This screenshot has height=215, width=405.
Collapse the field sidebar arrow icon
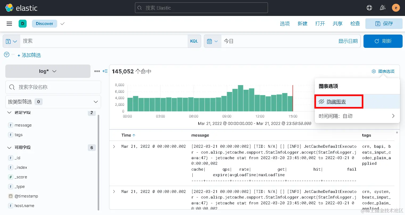point(105,71)
